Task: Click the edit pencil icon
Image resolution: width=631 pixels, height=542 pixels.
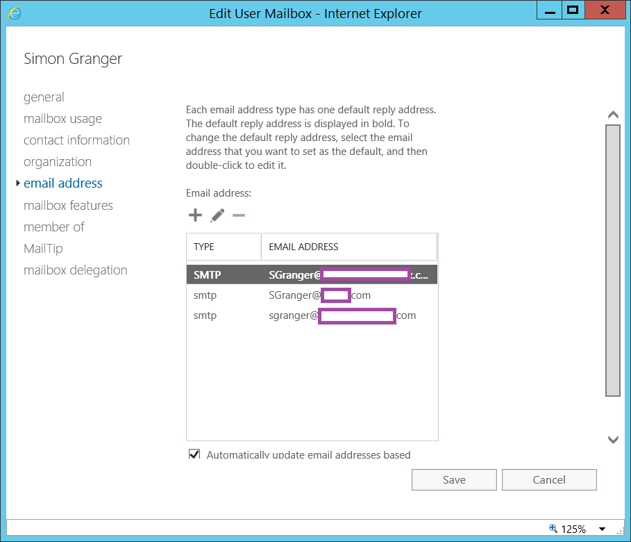Action: pyautogui.click(x=217, y=215)
